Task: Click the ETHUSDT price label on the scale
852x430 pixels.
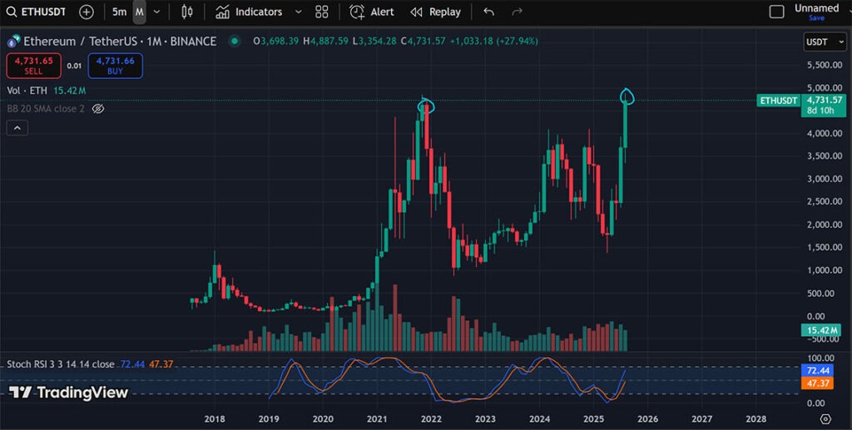Action: tap(778, 101)
